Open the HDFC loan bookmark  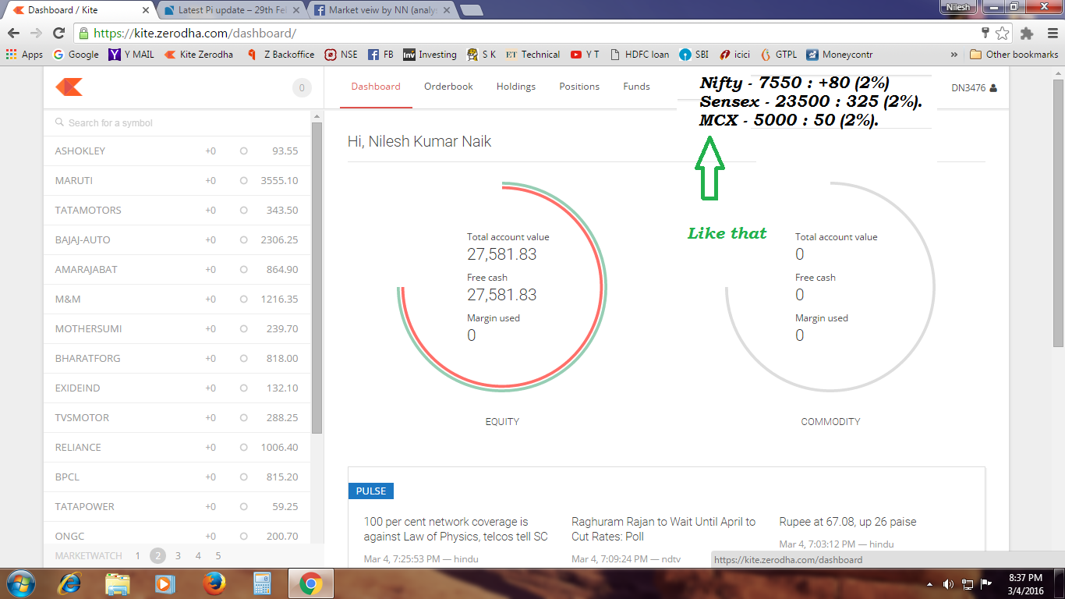tap(639, 55)
